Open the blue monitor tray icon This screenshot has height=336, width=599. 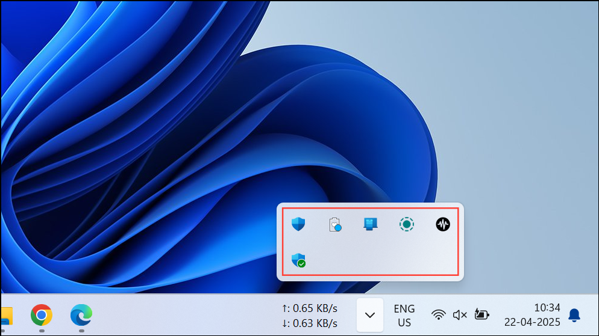tap(370, 224)
